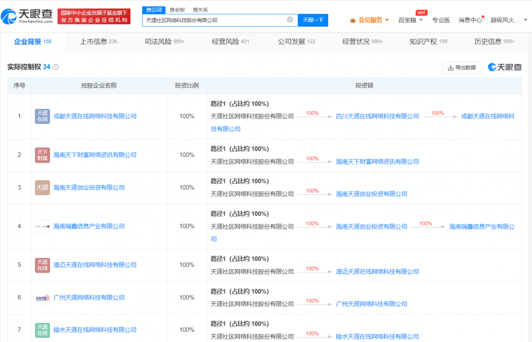Open 海南天涯创业投资有限公司 in name column
This screenshot has width=532, height=342.
pyautogui.click(x=89, y=188)
